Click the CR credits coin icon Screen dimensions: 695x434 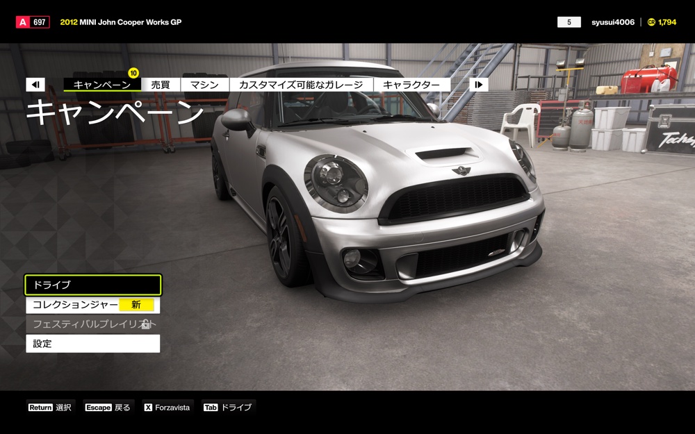651,22
